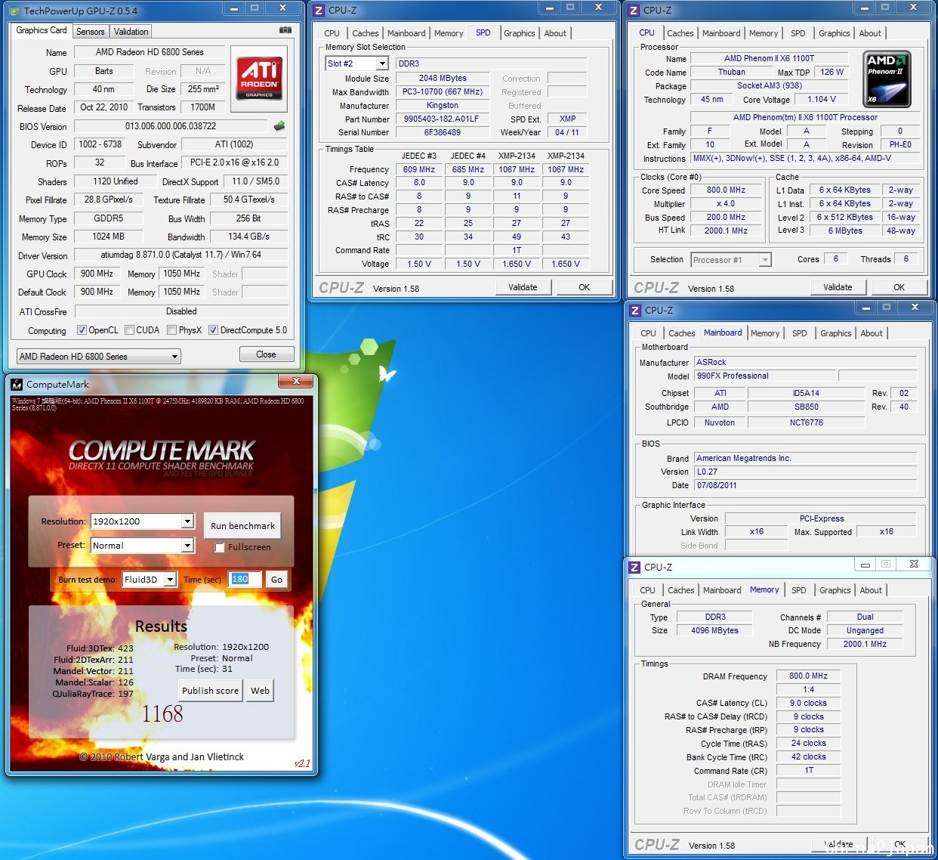Click the ATI Radeon Graphics logo
The width and height of the screenshot is (938, 860).
260,78
